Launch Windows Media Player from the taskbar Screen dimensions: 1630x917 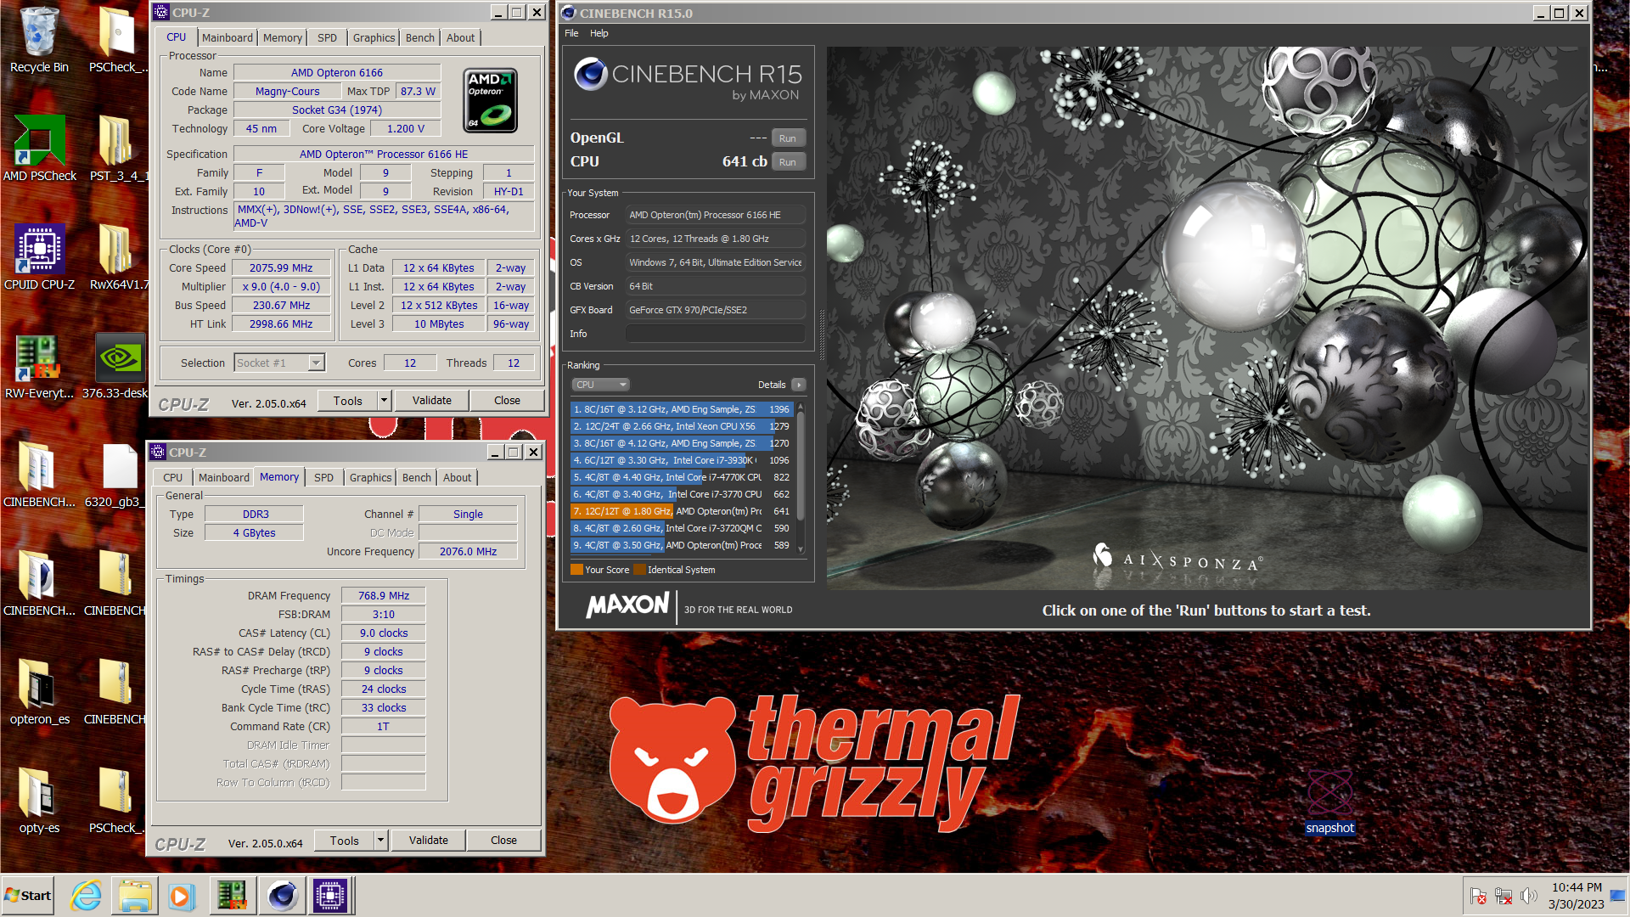(182, 896)
